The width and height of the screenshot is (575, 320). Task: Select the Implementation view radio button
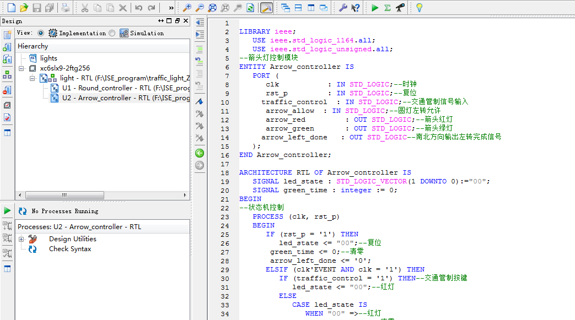coord(41,33)
